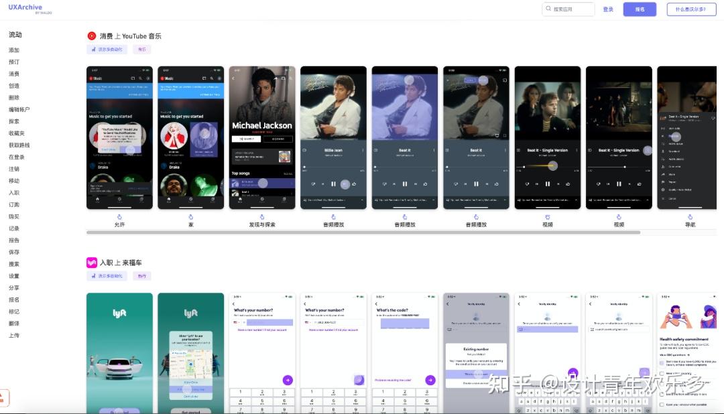The width and height of the screenshot is (724, 414).
Task: Select 删除 in the flows sidebar
Action: click(x=14, y=97)
